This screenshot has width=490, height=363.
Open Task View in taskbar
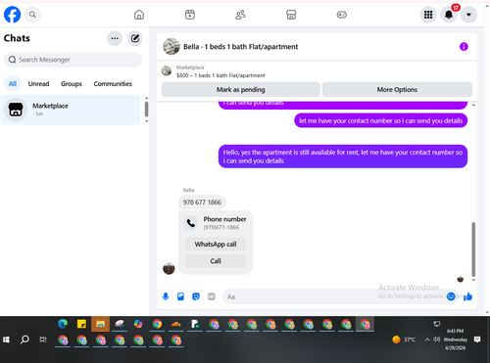(43, 340)
